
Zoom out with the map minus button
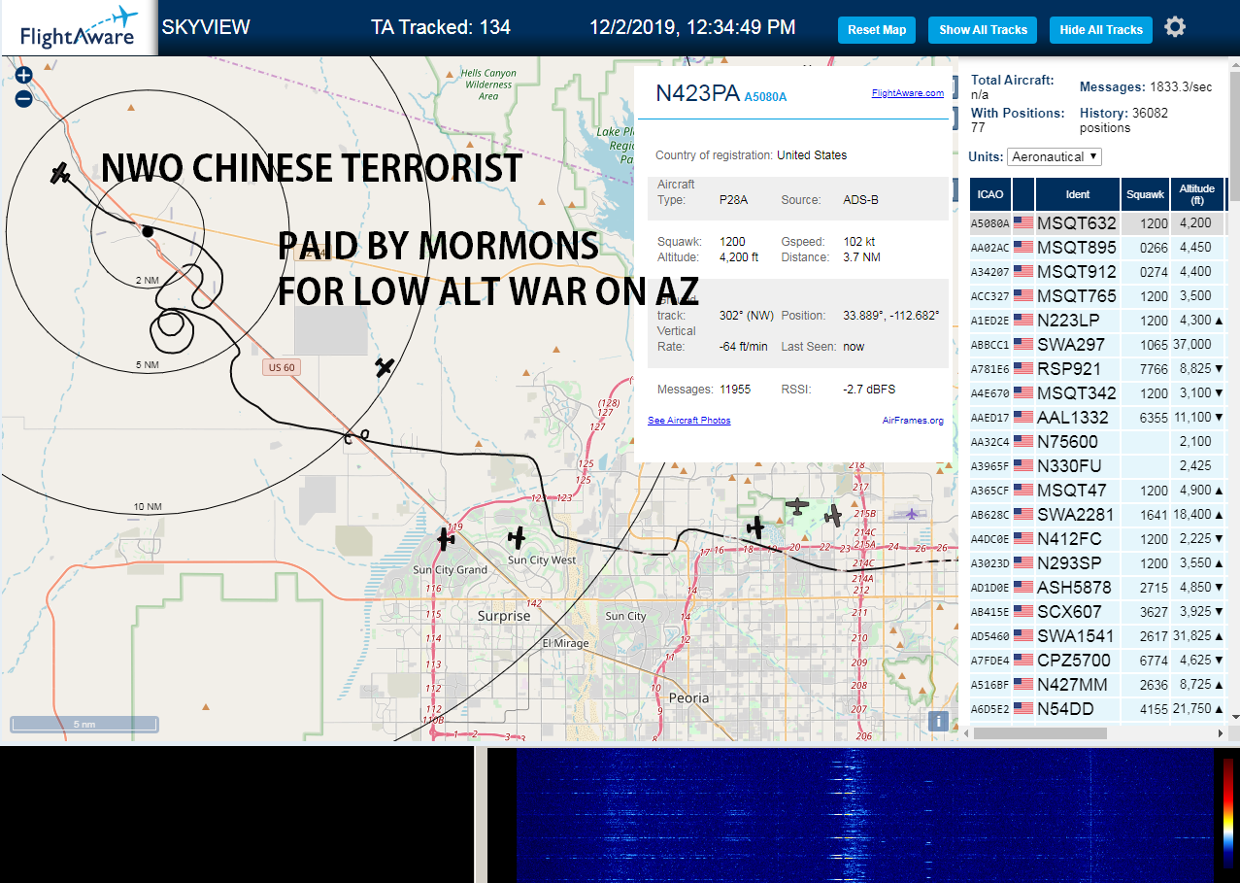(x=24, y=98)
